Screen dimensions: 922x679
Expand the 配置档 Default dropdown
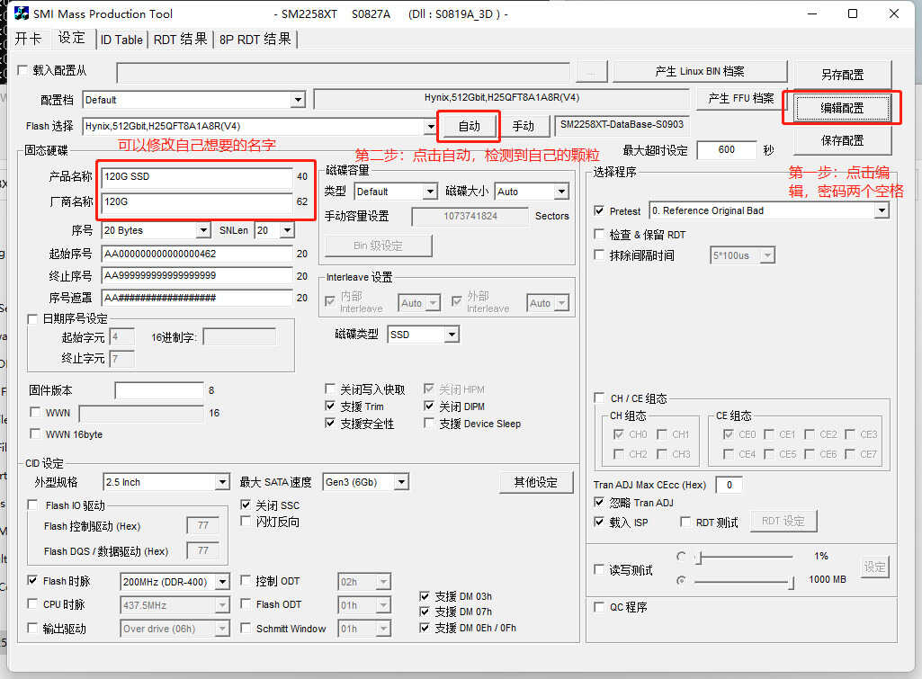coord(298,100)
